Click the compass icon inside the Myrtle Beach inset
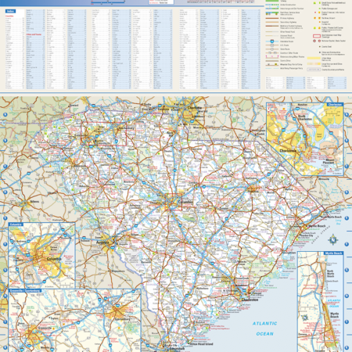Viewport: 352px width, 352px height. [304, 318]
